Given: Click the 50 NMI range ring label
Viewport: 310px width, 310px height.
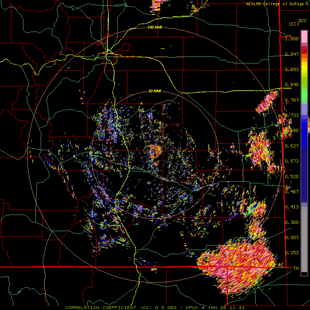Looking at the screenshot, I should [155, 91].
